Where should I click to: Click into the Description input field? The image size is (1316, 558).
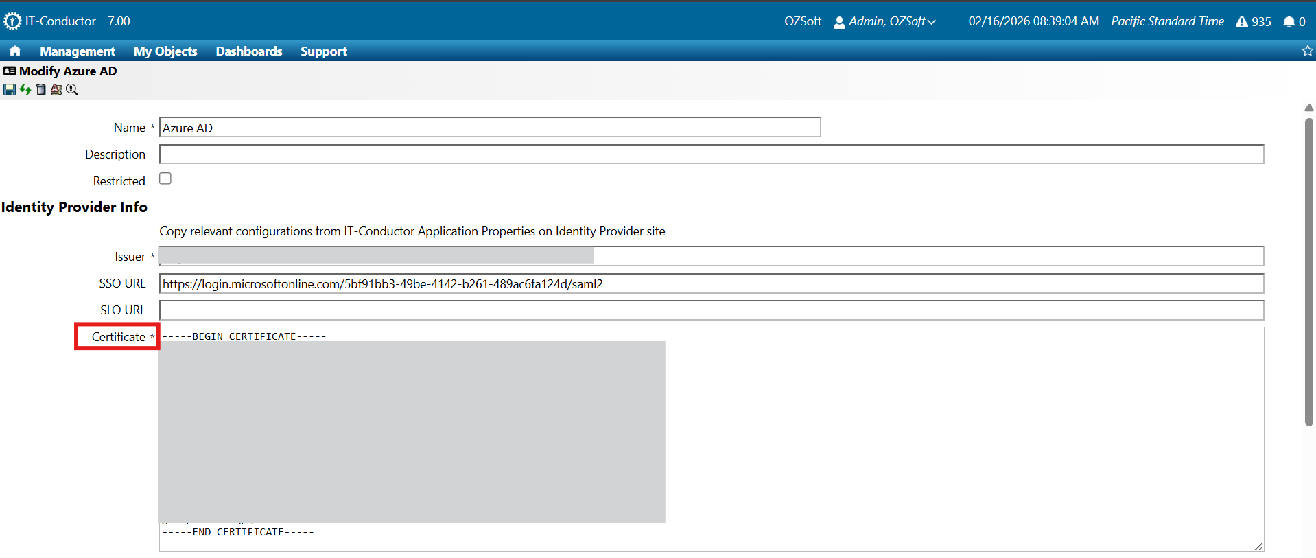click(711, 154)
